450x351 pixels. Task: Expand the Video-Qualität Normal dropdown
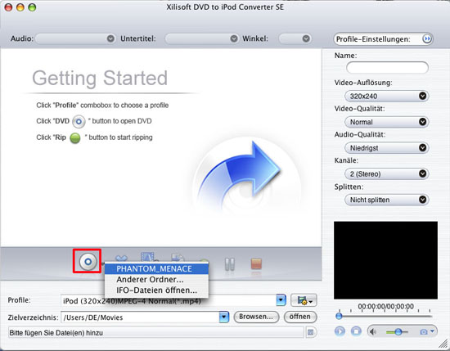coord(386,122)
